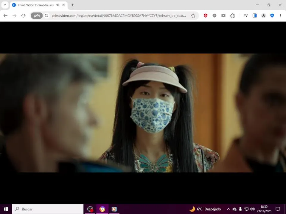286x214 pixels.
Task: Click the VPN badge in address bar
Action: click(37, 16)
